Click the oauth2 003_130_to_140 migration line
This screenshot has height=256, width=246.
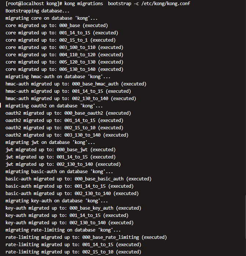pos(67,135)
